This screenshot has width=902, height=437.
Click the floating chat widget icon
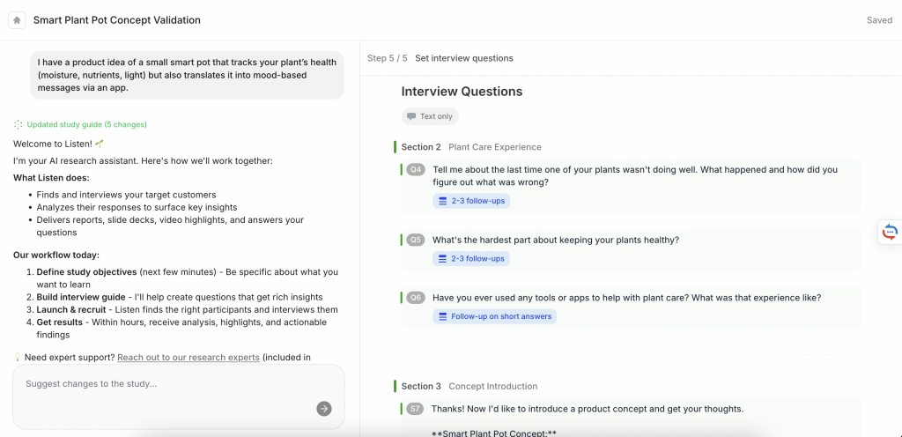tap(890, 232)
